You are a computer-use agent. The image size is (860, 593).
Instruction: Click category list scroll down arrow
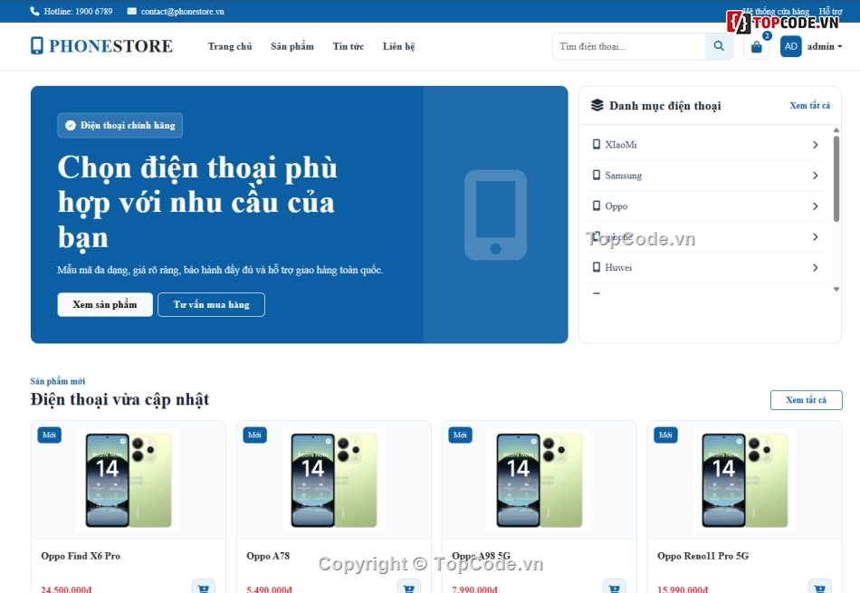(836, 289)
